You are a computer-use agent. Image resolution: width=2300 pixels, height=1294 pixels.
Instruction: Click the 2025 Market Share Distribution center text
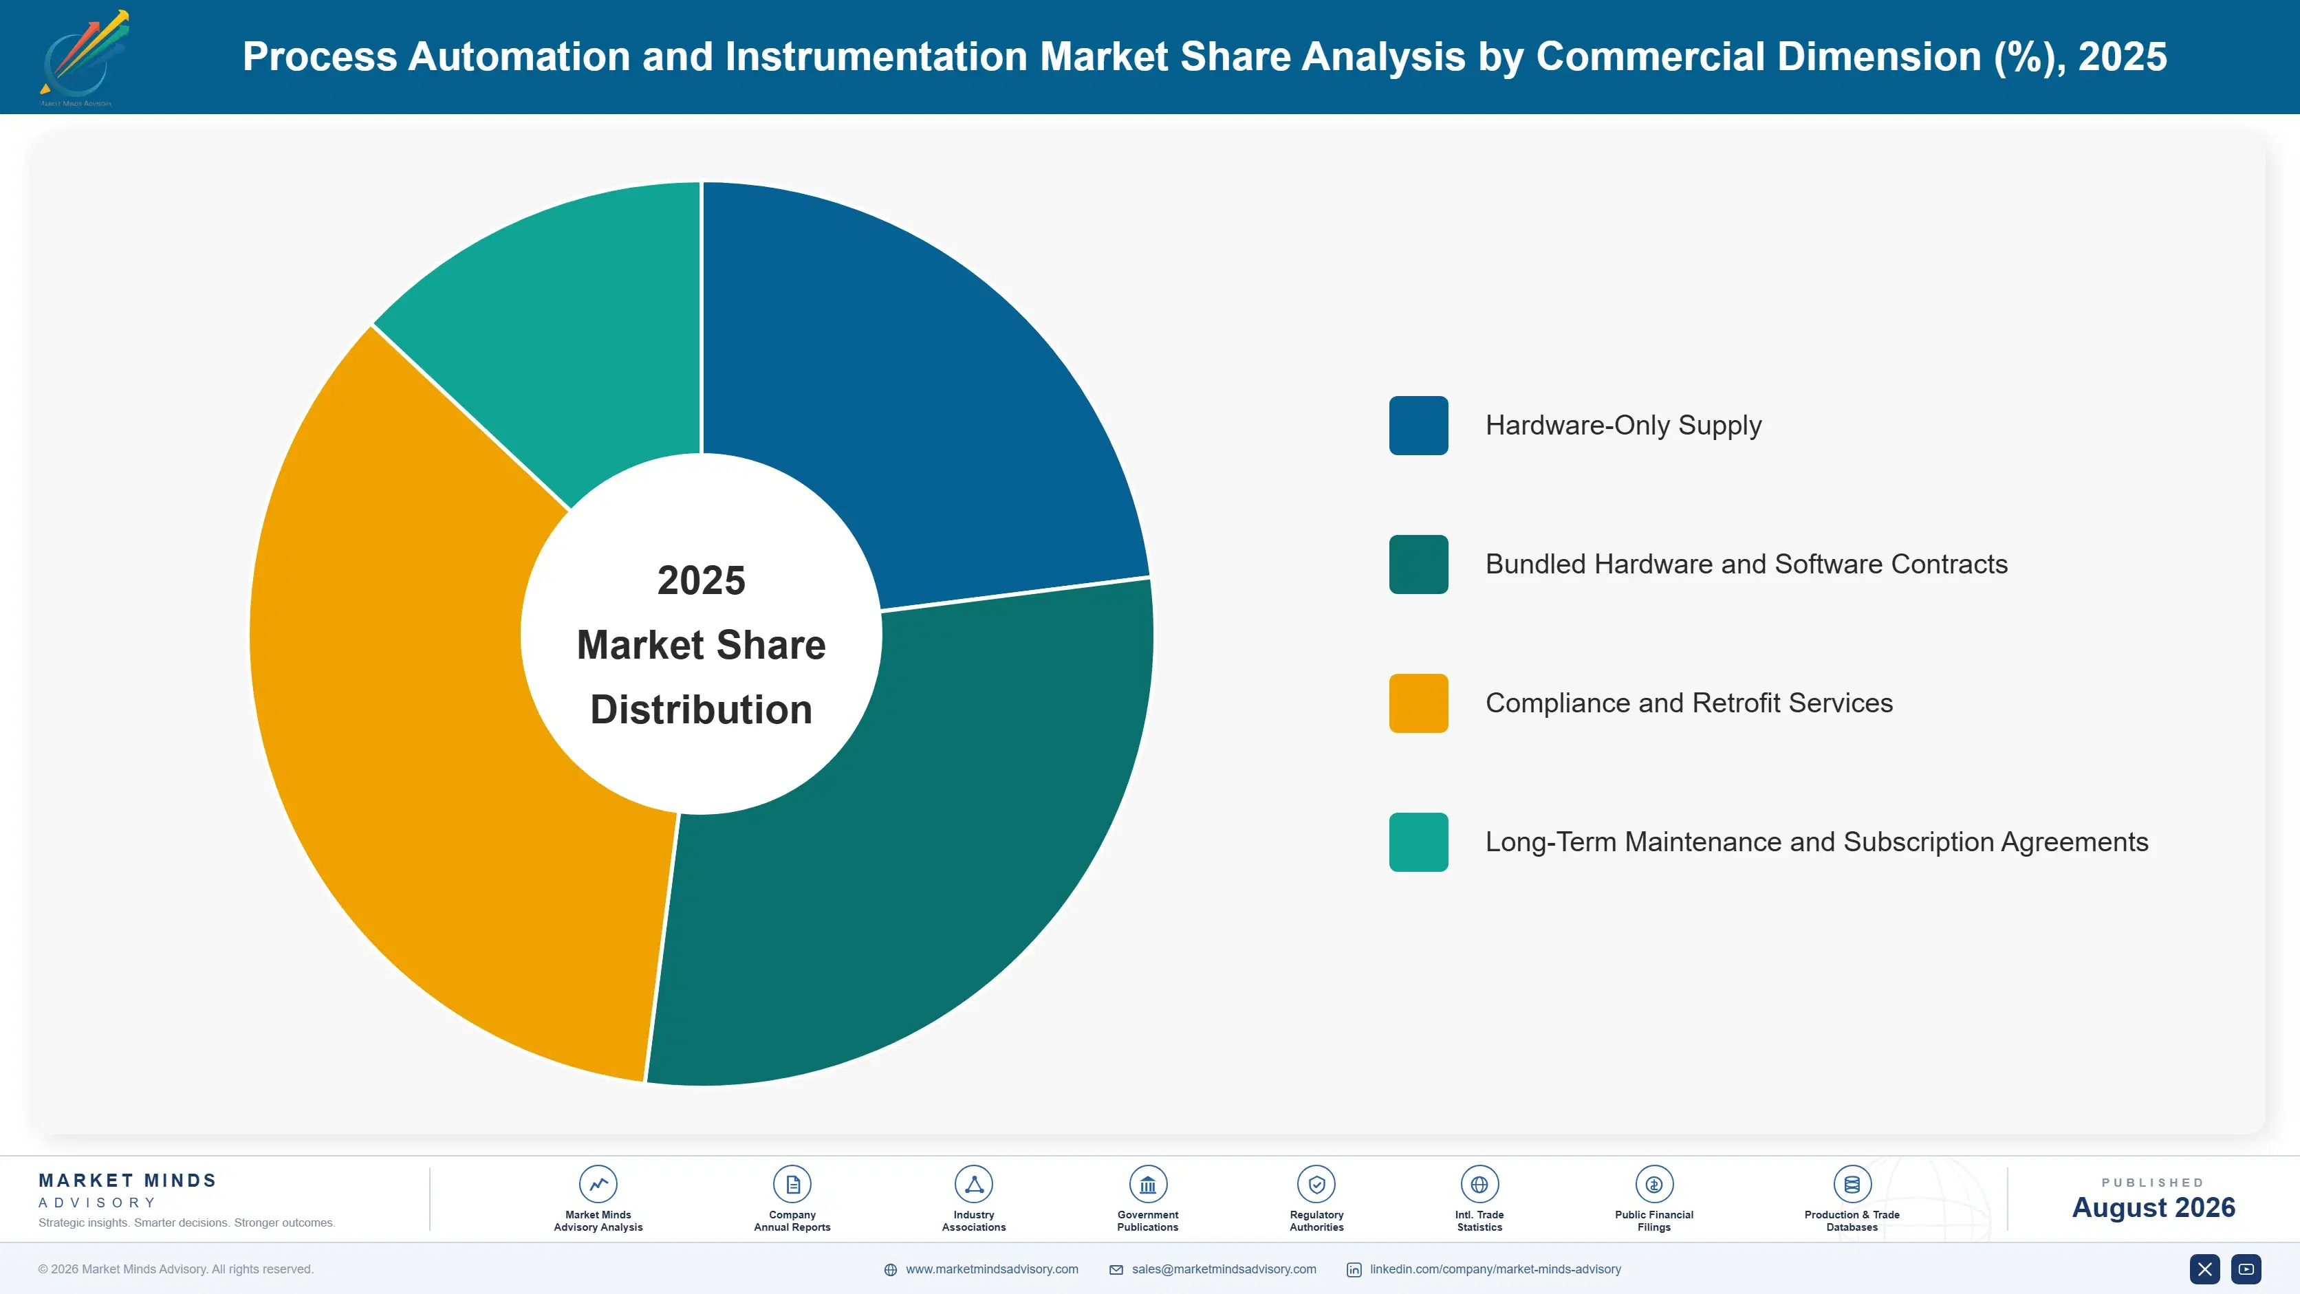702,645
